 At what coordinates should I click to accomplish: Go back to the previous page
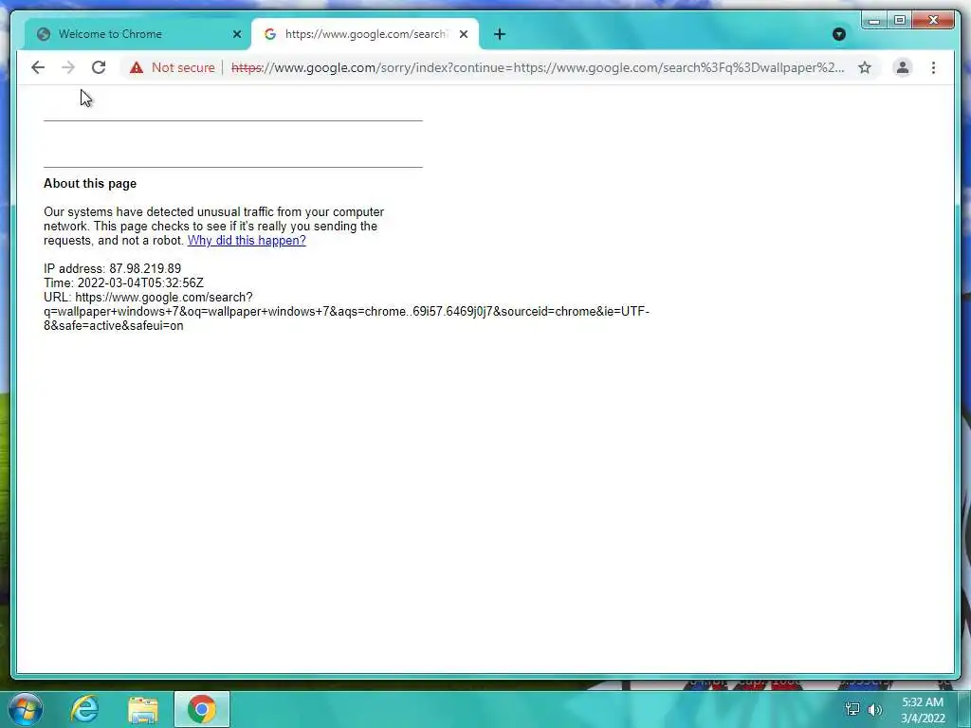coord(38,67)
